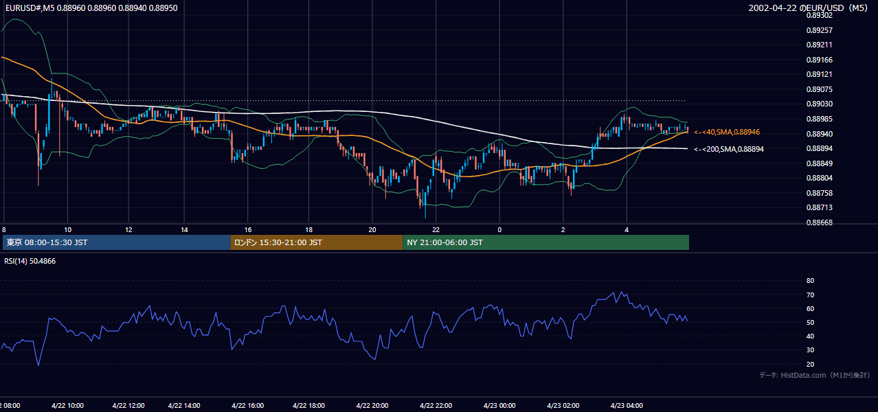
Task: Click the 4/22 22:00 time axis label
Action: tap(436, 406)
